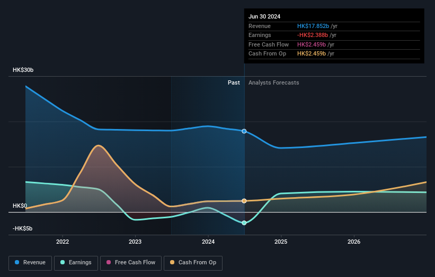
Task: Click the -HK$5b y-axis label
Action: click(22, 228)
